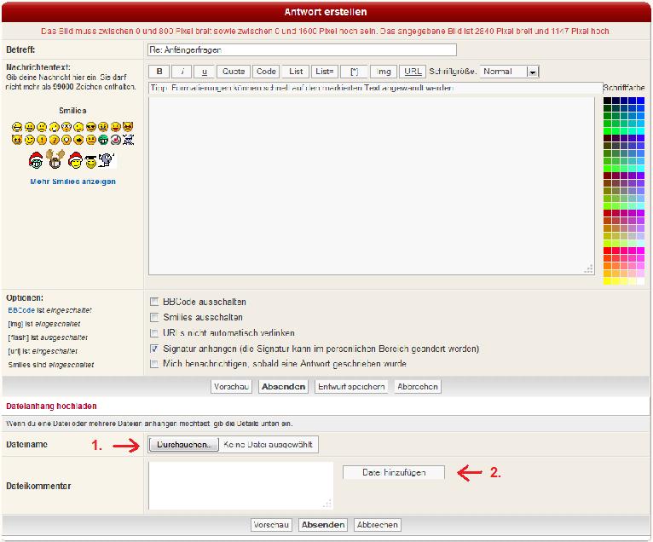Image resolution: width=653 pixels, height=542 pixels.
Task: Toggle bold formatting with B button
Action: [x=159, y=72]
